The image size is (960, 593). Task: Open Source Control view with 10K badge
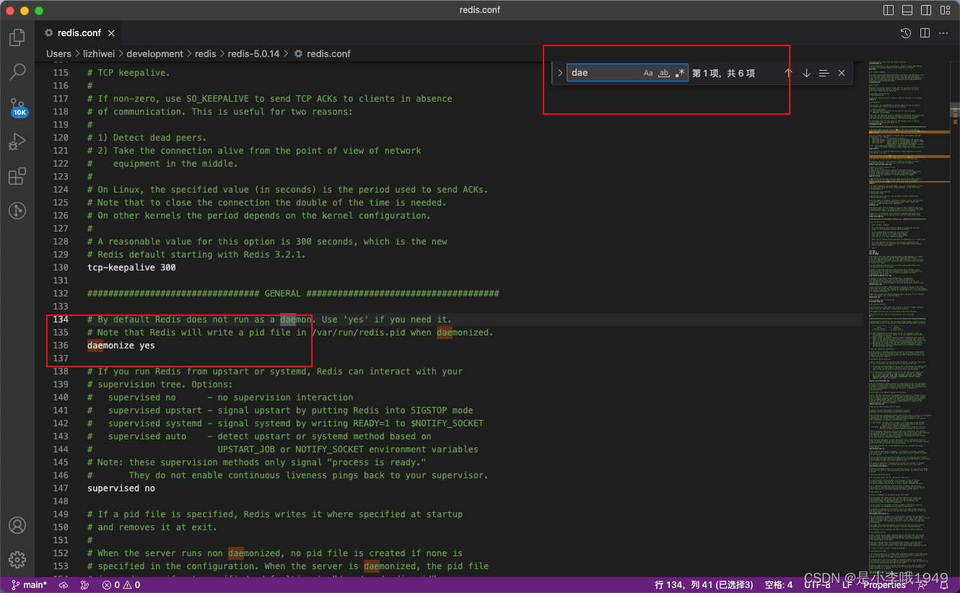pos(17,107)
